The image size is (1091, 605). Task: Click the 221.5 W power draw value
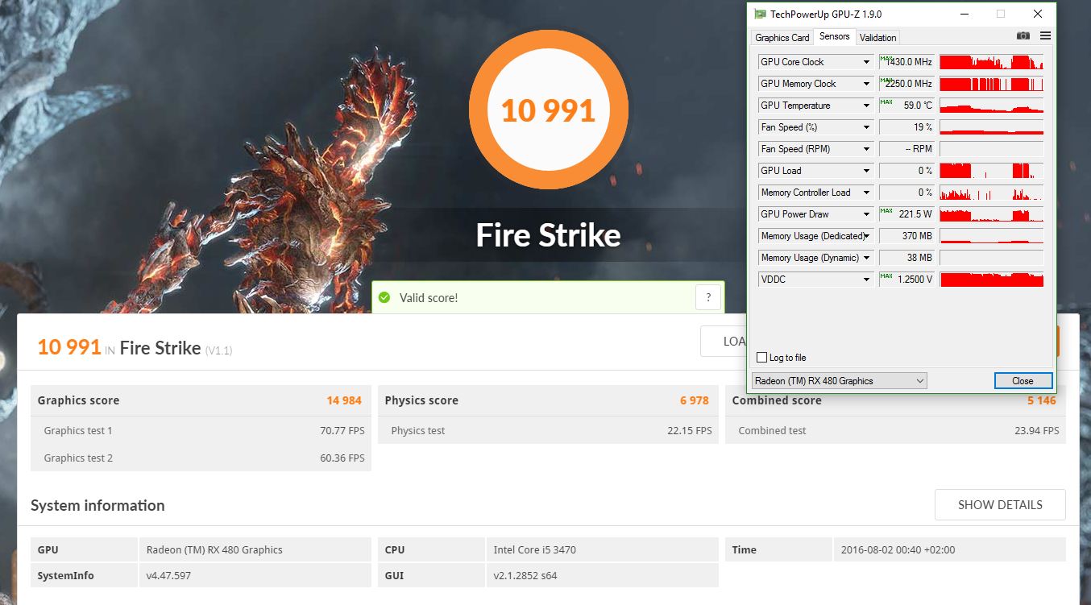coord(906,214)
